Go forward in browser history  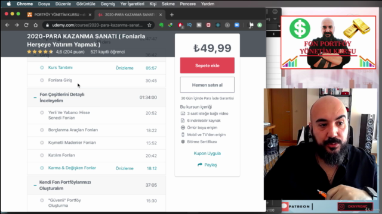pos(17,25)
